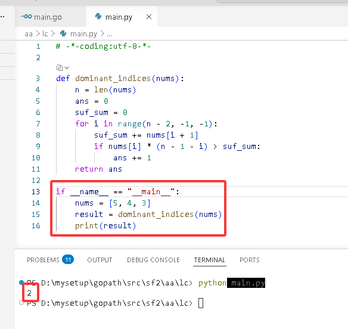Click 'print(result)' on line 16

(105, 225)
